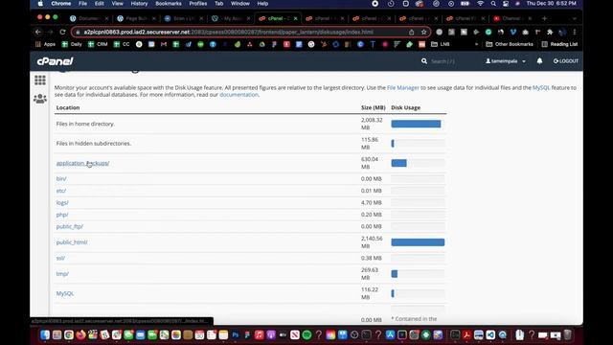This screenshot has height=345, width=613.
Task: Open the cPanel apps grid sidebar icon
Action: [x=40, y=80]
